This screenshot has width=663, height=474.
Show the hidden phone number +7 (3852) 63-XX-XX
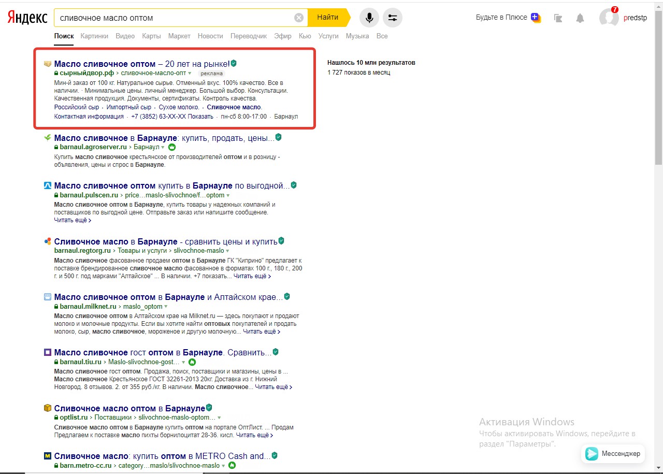[x=200, y=117]
